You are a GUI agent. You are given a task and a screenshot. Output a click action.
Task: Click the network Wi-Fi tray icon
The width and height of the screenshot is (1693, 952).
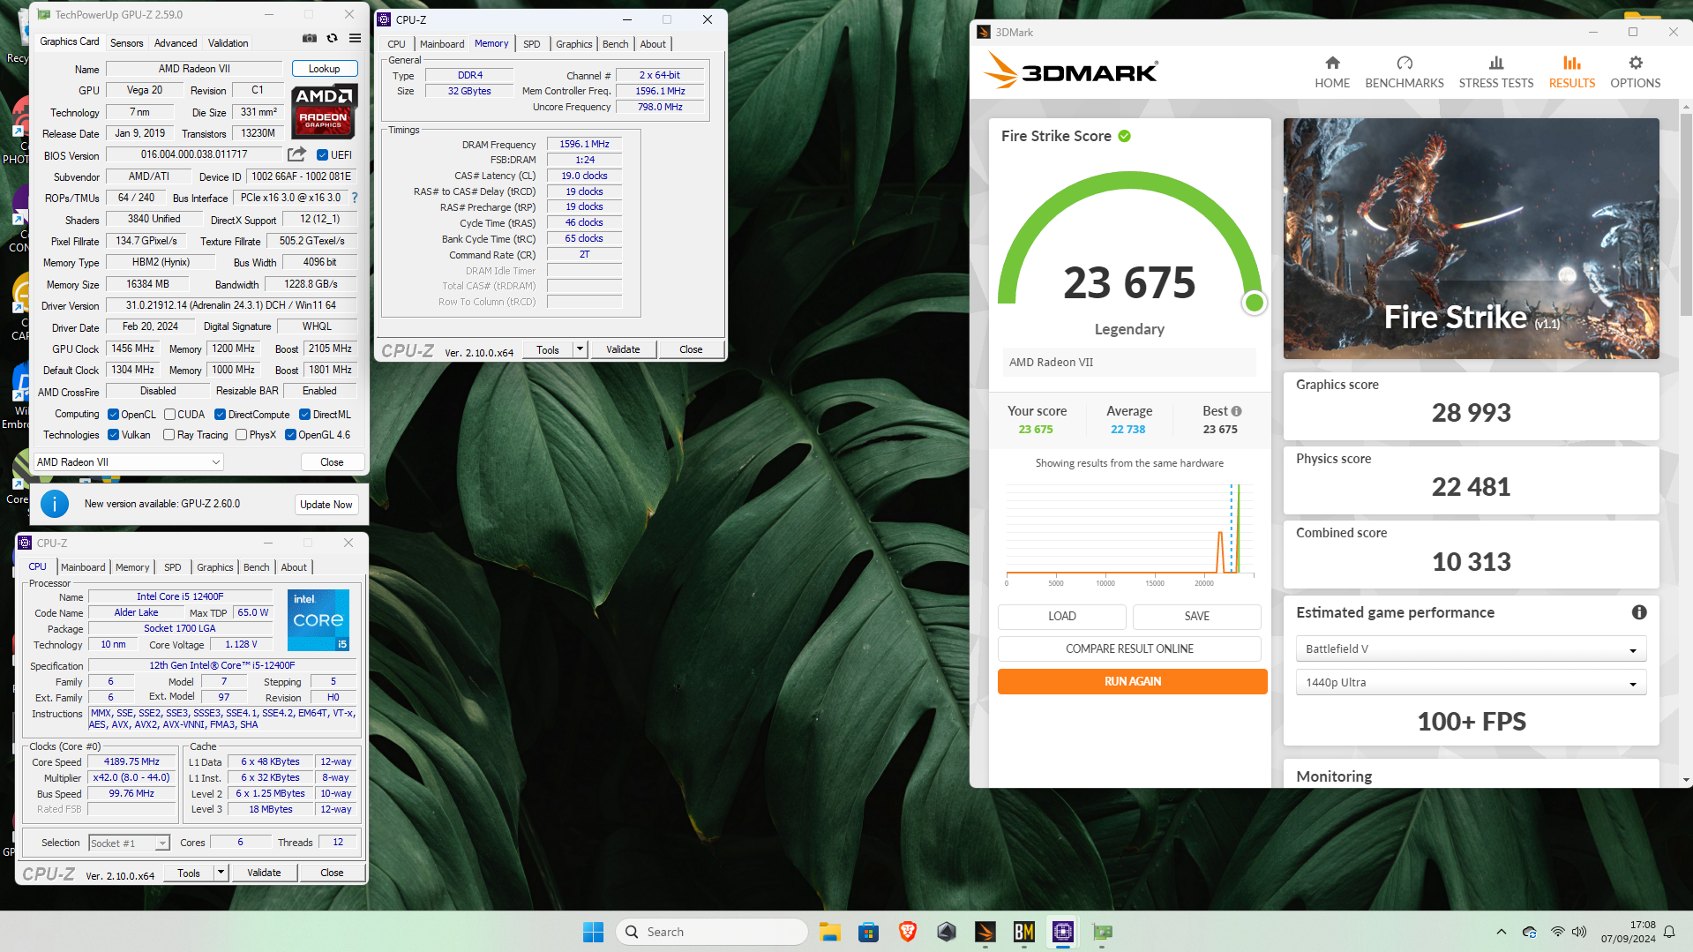(1557, 932)
